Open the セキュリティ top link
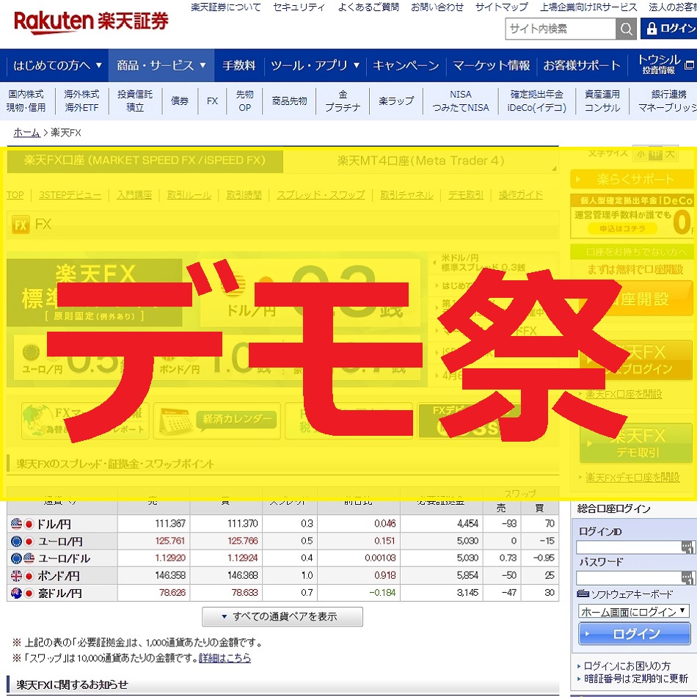The image size is (697, 697). [299, 7]
